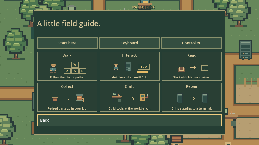The image size is (259, 145).
Task: Click the left terminal icon in Repair card
Action: tap(180, 98)
